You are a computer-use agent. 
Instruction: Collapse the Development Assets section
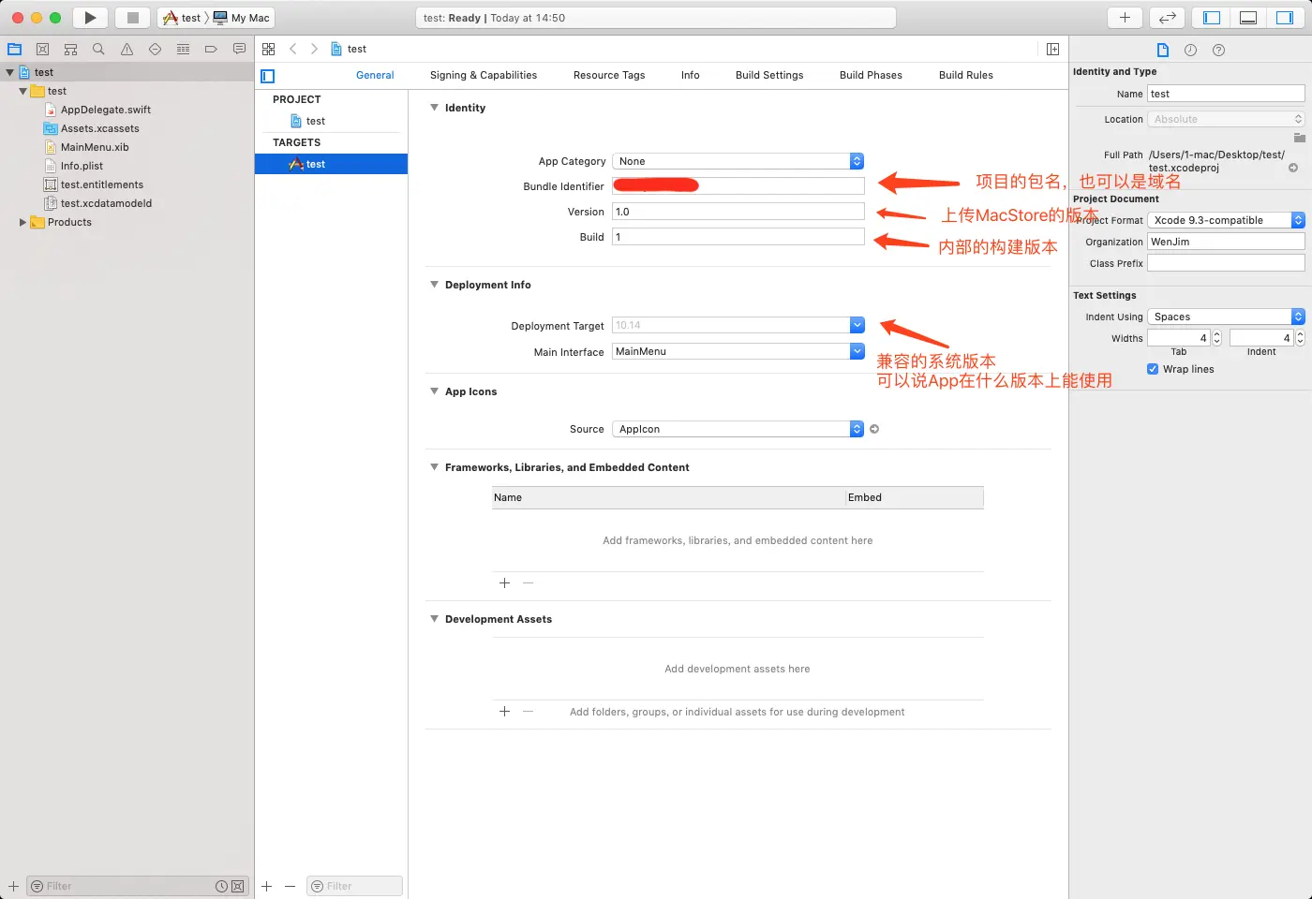pyautogui.click(x=434, y=619)
